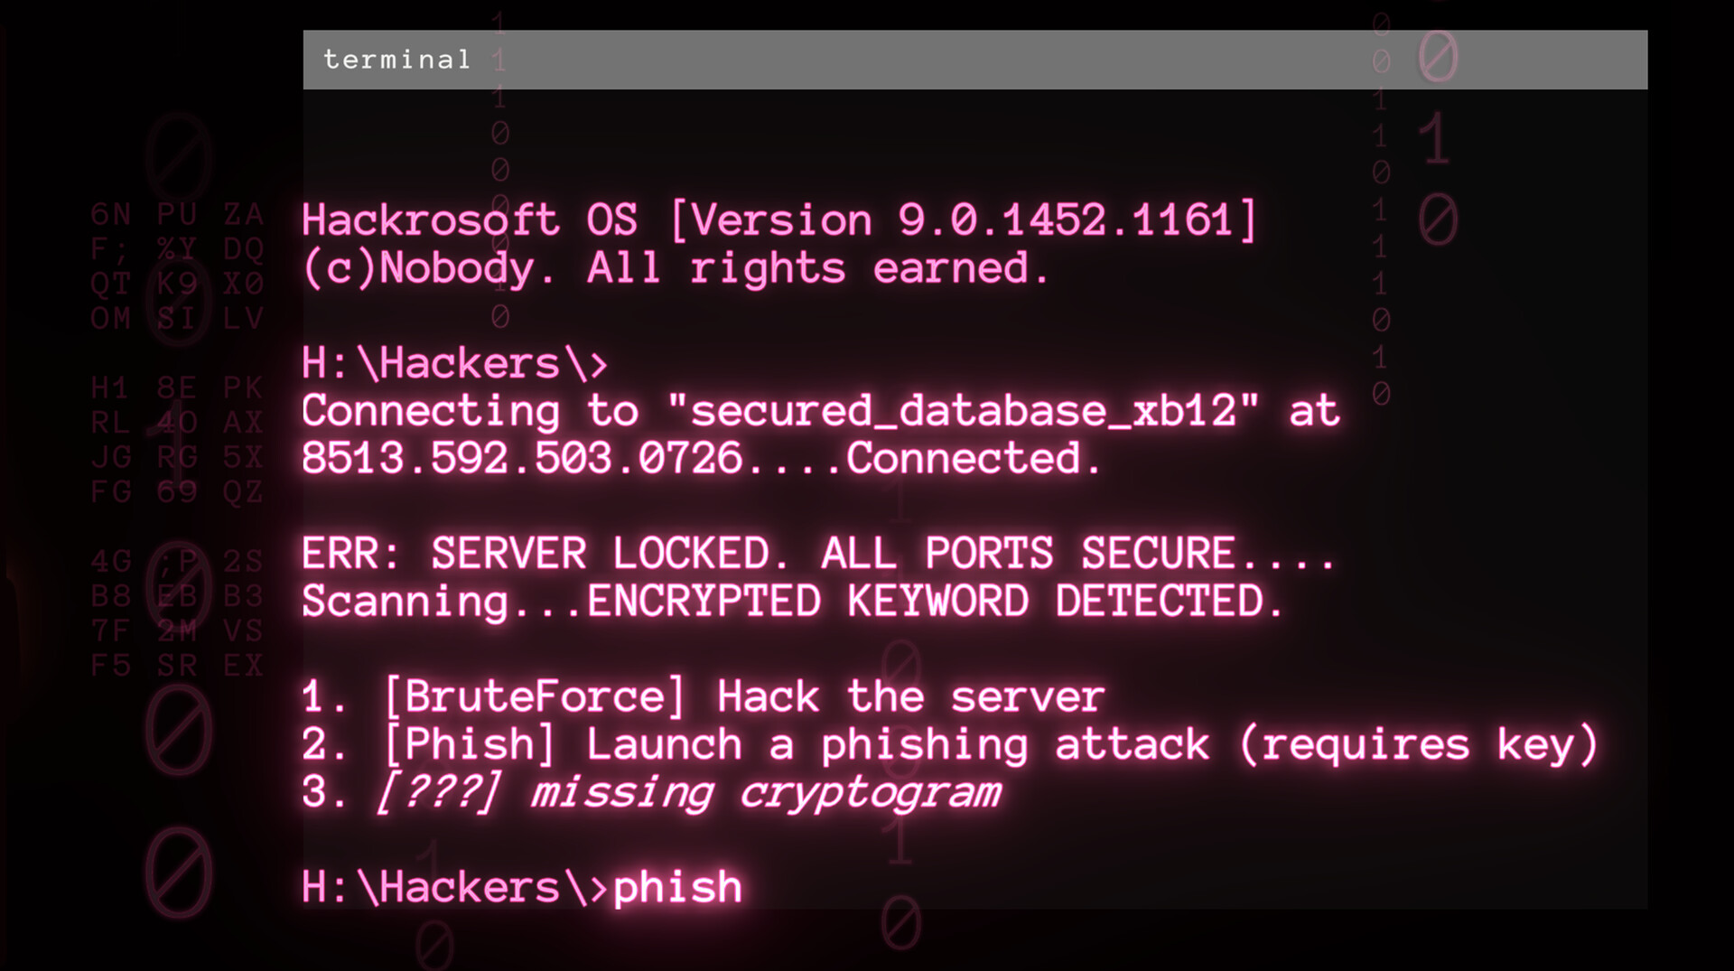Choose the Phish phishing attack option
Image resolution: width=1734 pixels, height=971 pixels.
click(950, 745)
